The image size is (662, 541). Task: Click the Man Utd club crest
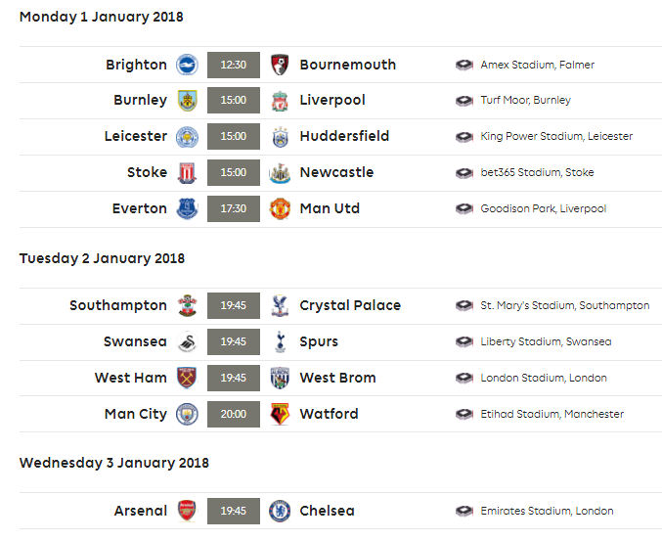click(x=280, y=208)
